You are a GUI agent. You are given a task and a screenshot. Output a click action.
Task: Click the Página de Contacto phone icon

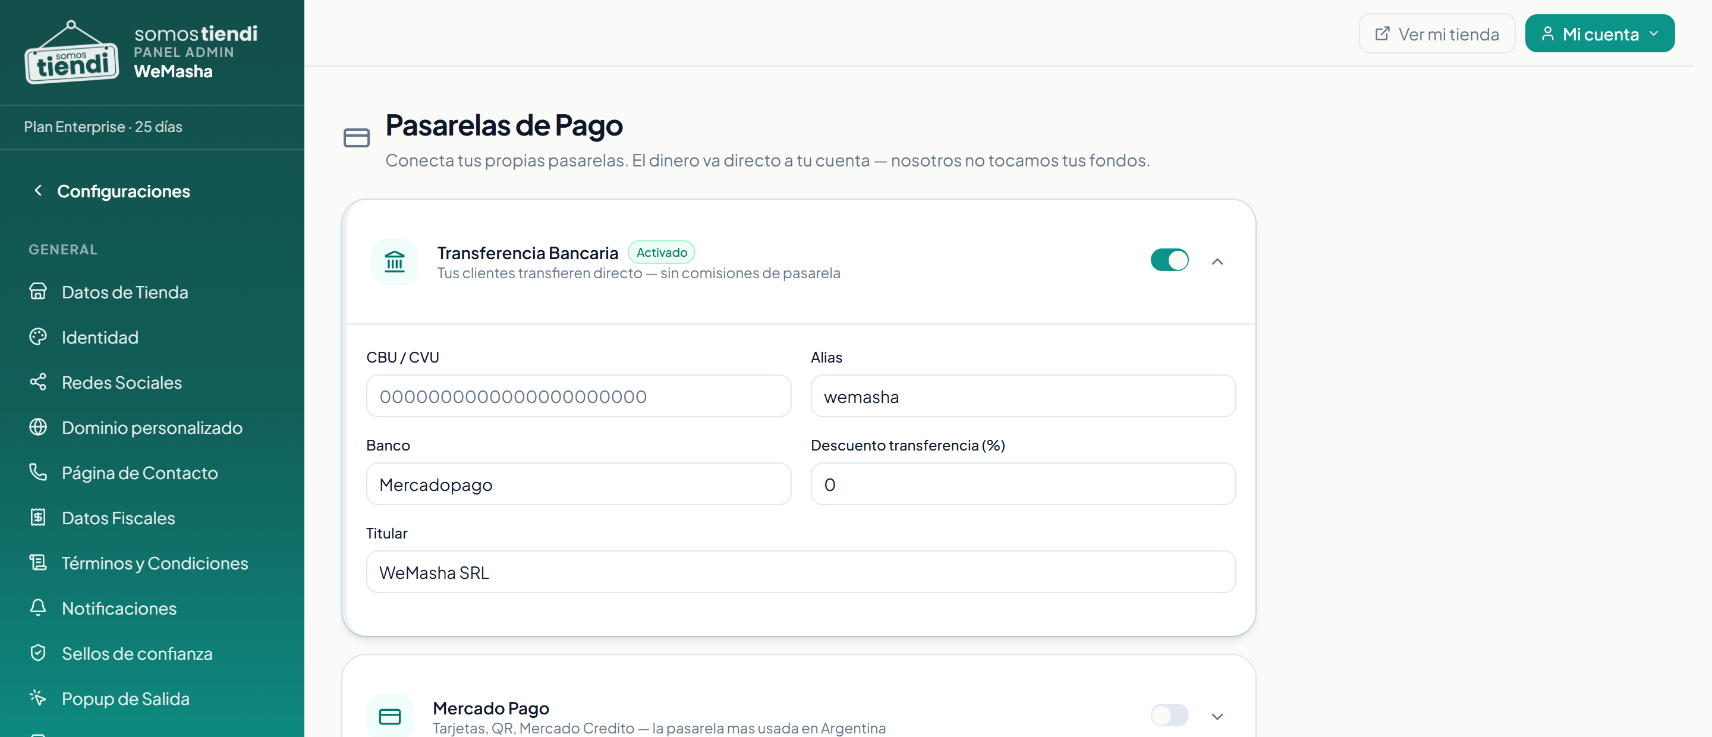click(x=38, y=473)
